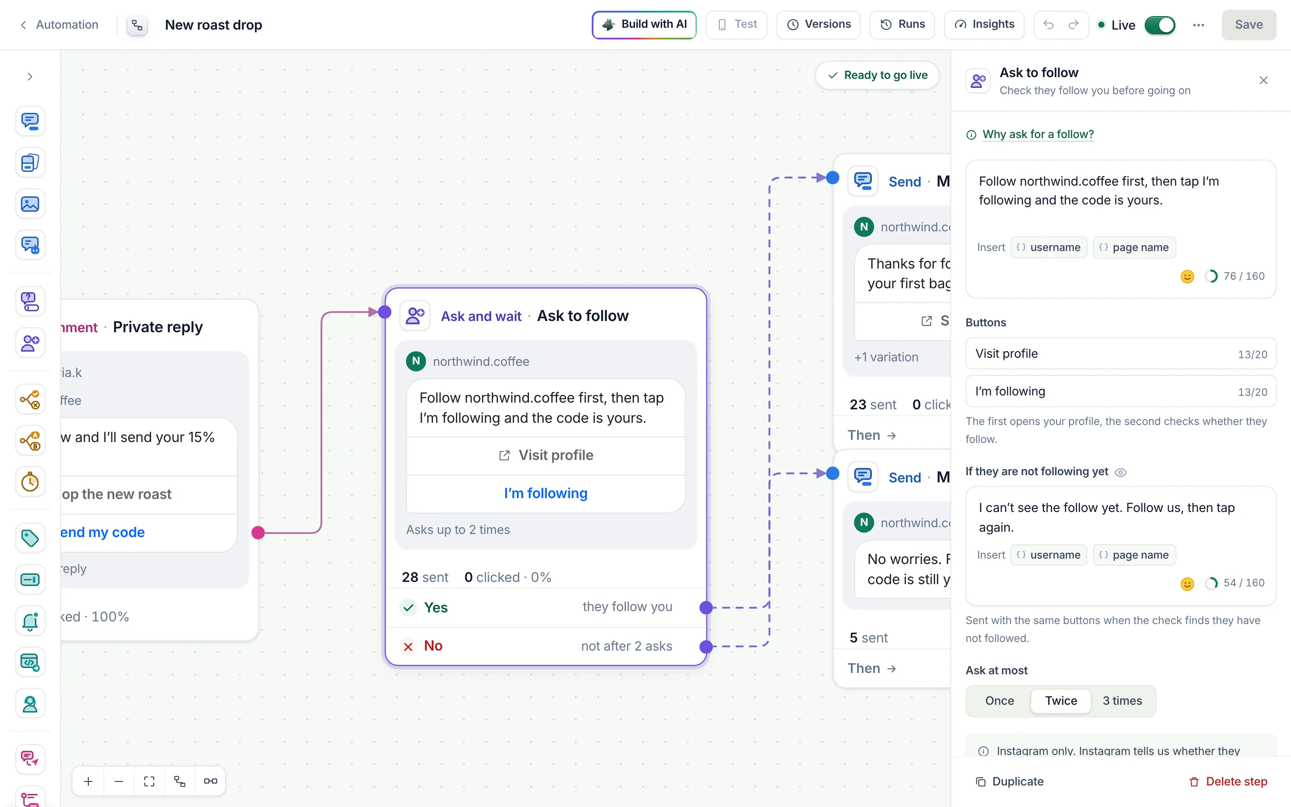Edit the I'm following button label

[x=1120, y=391]
